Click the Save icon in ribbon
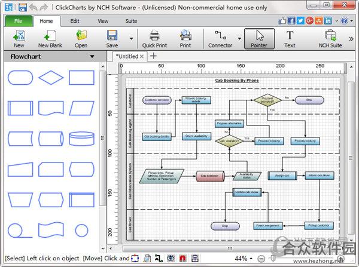 point(112,39)
